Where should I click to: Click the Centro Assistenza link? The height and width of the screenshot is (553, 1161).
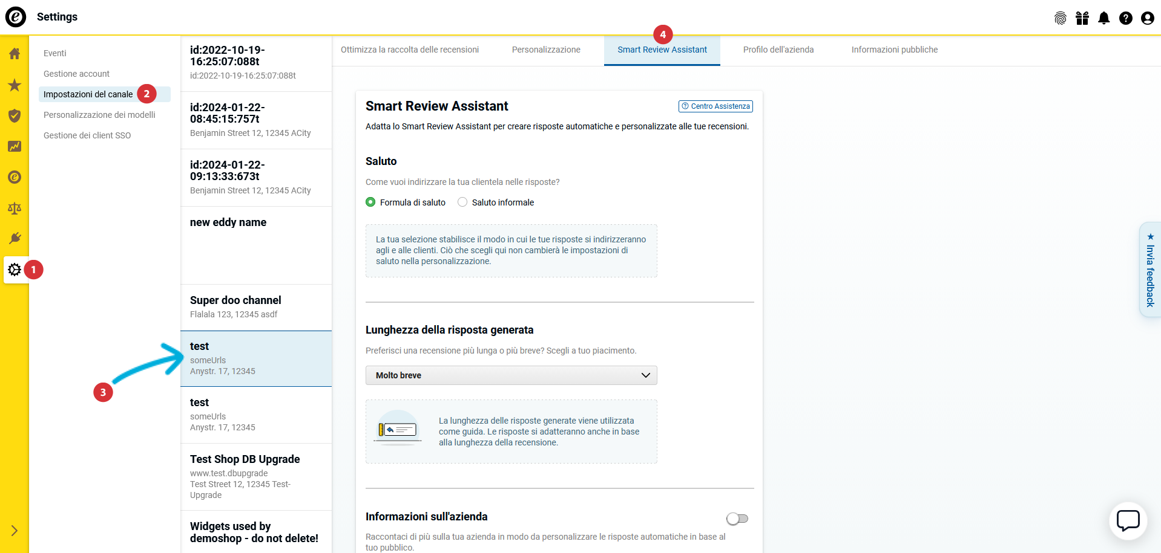pos(715,106)
